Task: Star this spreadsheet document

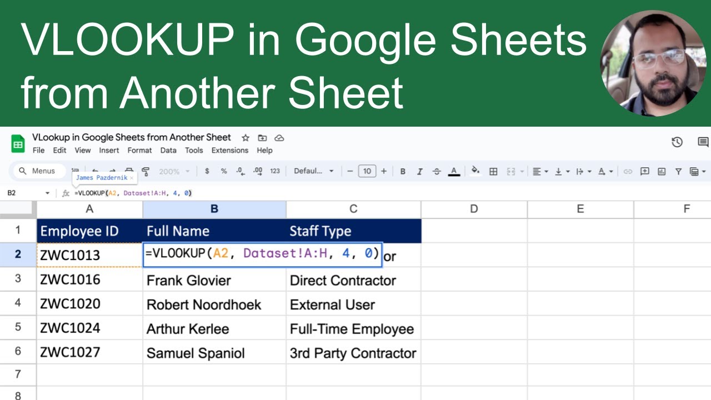Action: coord(244,138)
